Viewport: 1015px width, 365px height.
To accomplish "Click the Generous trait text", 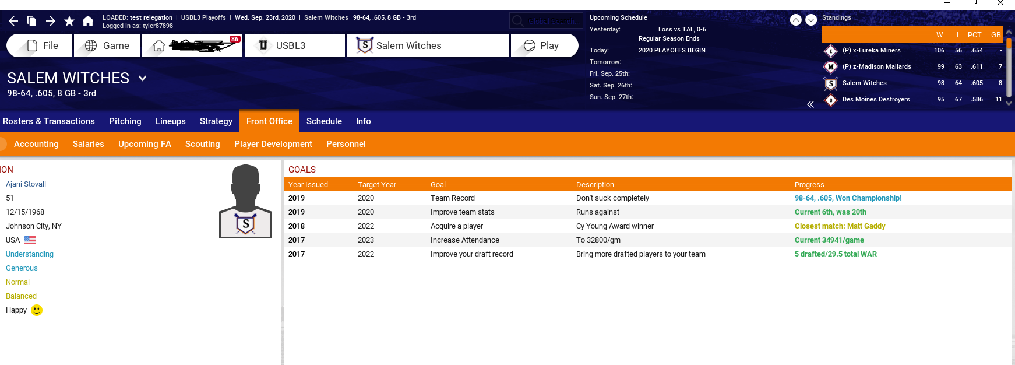I will (22, 268).
